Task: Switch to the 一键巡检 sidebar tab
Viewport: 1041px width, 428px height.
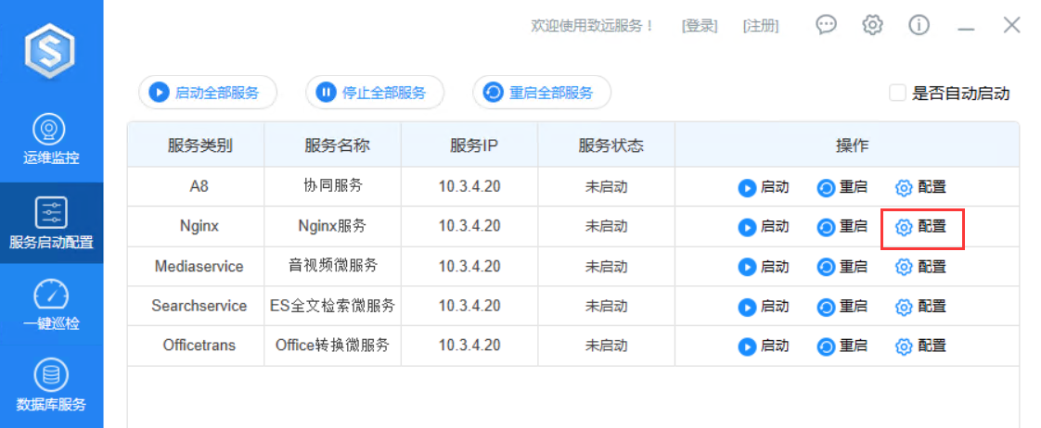Action: tap(51, 306)
